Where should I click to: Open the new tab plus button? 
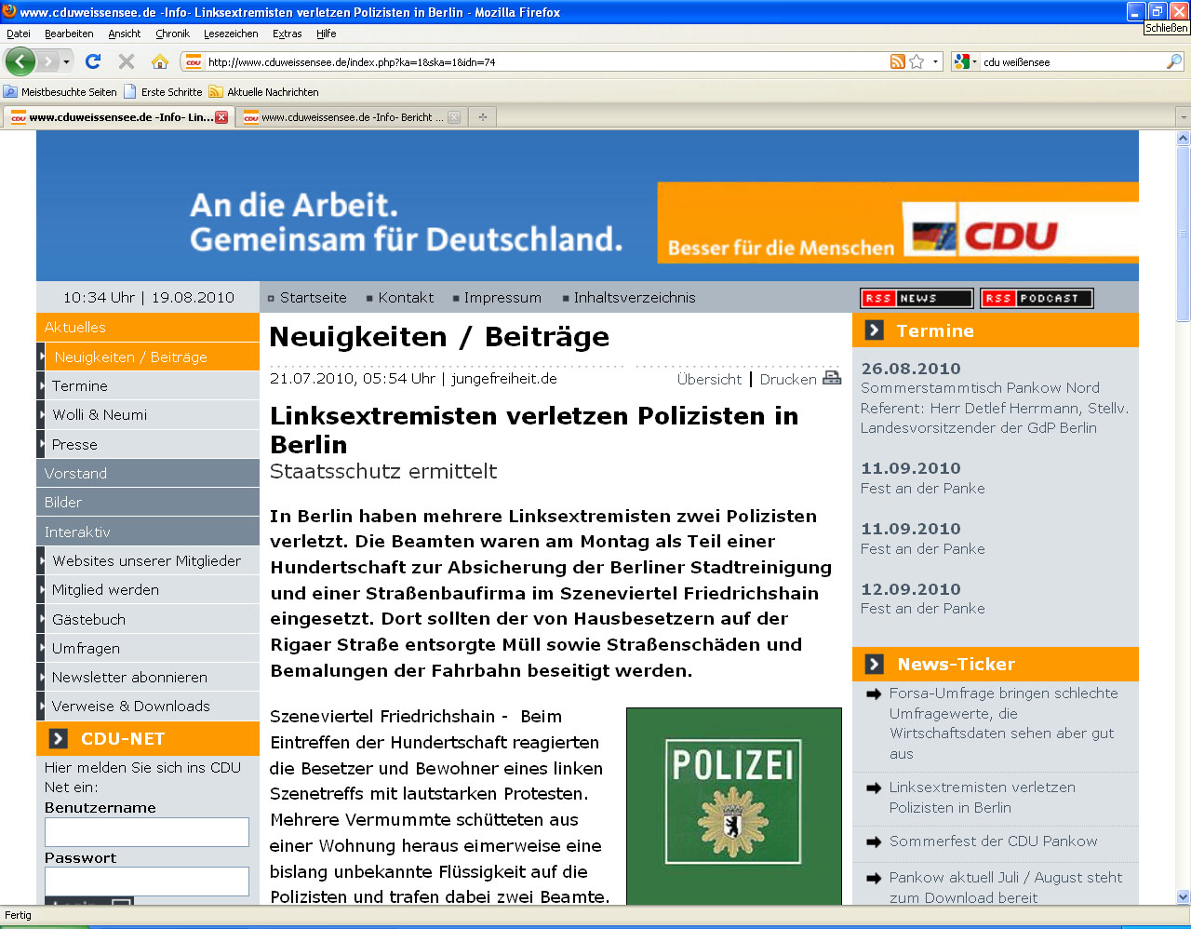coord(482,117)
